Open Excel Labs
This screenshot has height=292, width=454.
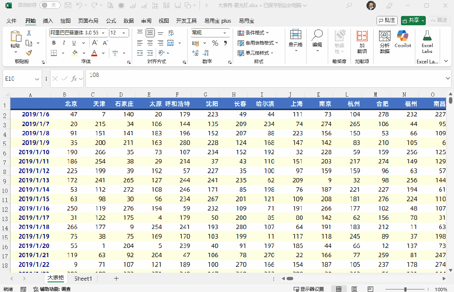pyautogui.click(x=427, y=42)
